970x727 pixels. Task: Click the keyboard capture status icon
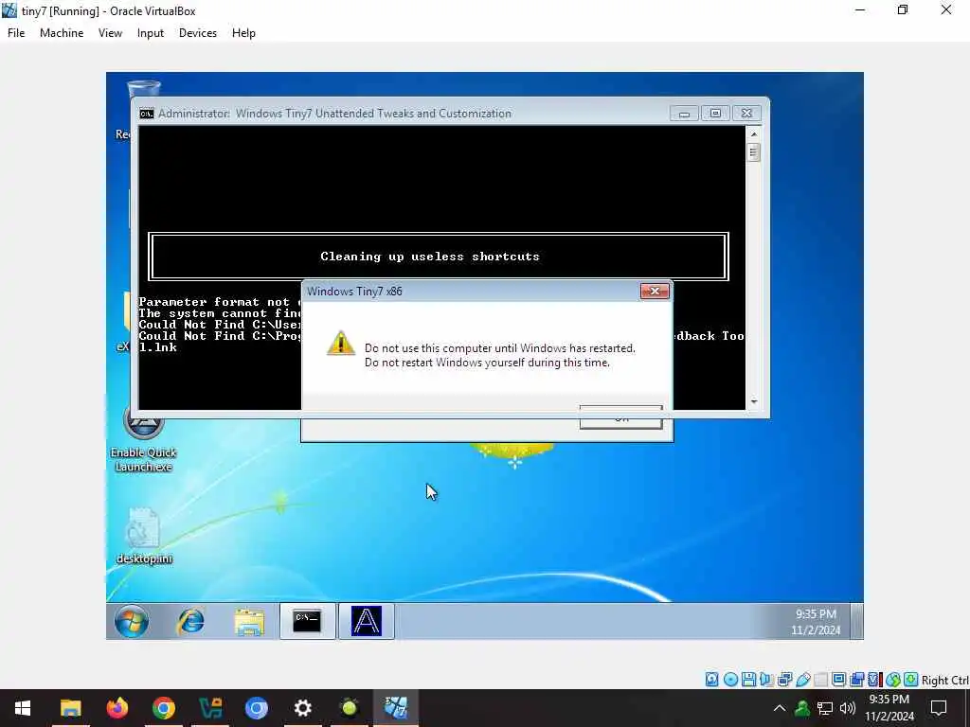911,680
